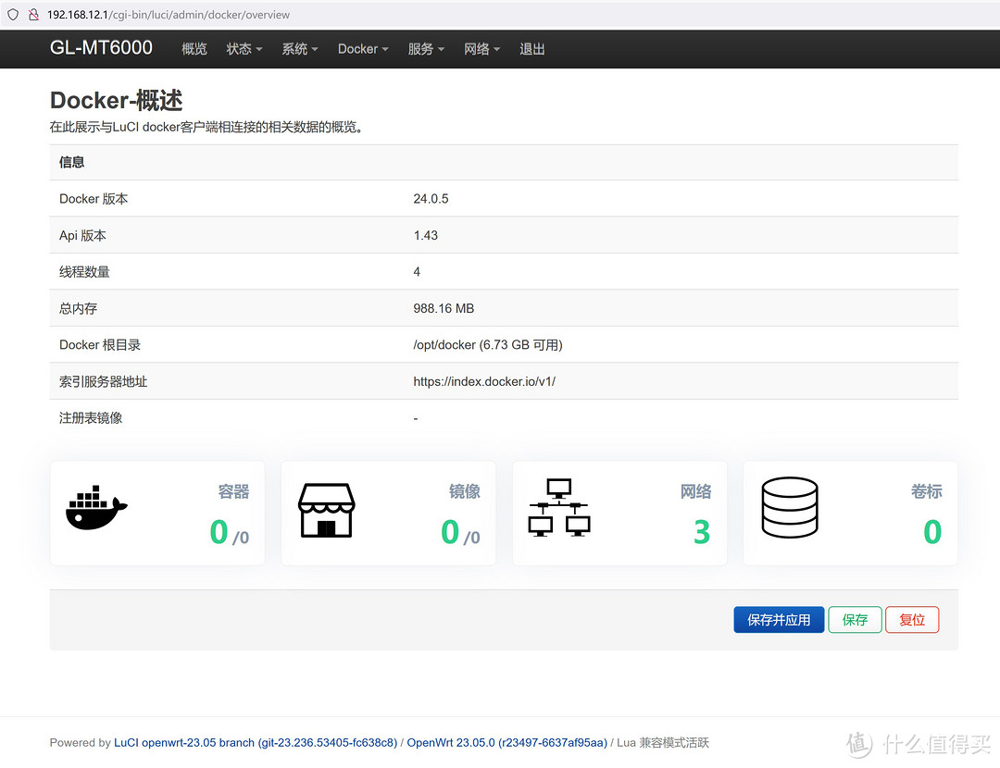Viewport: 1000px width, 768px height.
Task: Click the 线程数量 row label
Action: pos(84,272)
